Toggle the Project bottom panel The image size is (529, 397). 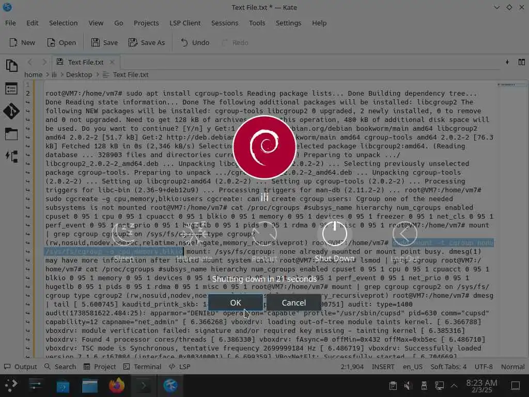pos(100,367)
